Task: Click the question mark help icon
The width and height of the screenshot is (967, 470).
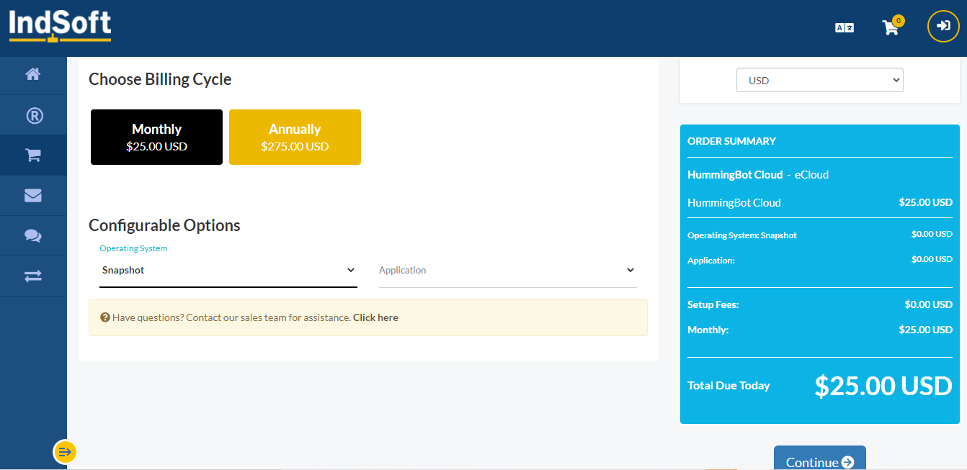Action: coord(105,317)
